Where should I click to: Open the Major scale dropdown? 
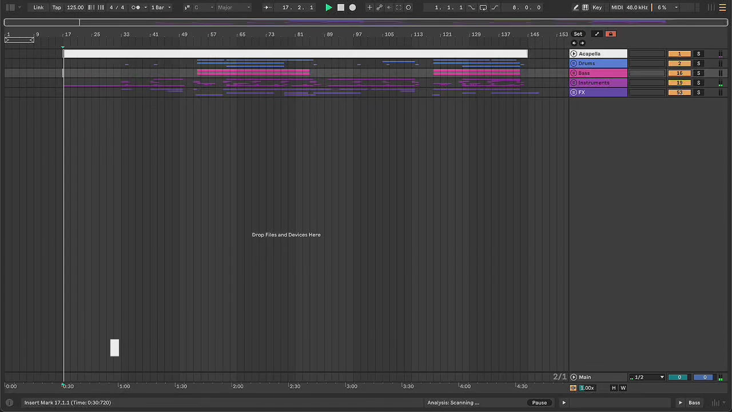(x=233, y=7)
